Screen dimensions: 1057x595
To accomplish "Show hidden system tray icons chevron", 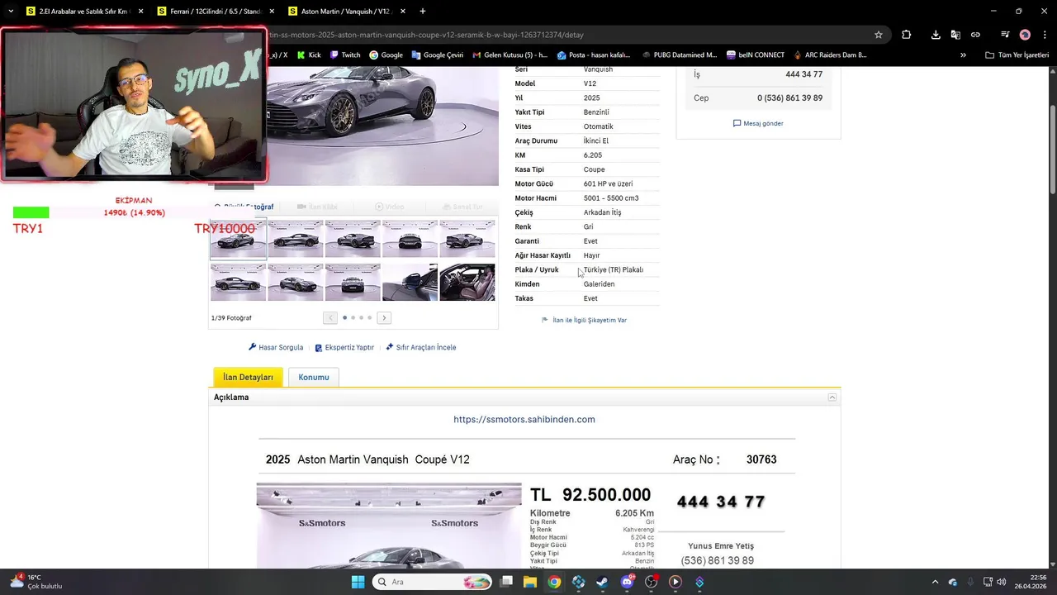I will (x=935, y=582).
